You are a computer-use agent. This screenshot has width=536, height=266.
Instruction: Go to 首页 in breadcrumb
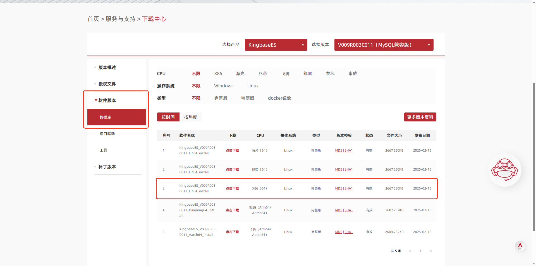pyautogui.click(x=93, y=19)
